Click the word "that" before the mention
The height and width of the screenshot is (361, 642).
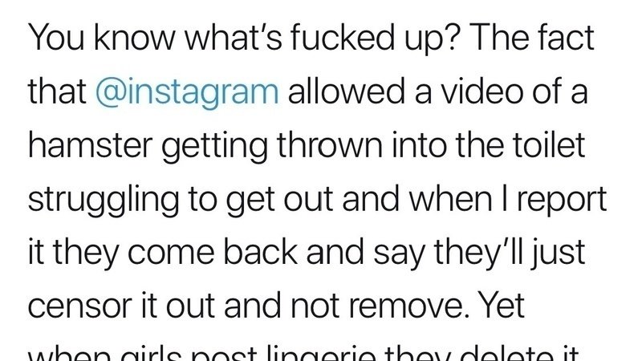coord(57,92)
